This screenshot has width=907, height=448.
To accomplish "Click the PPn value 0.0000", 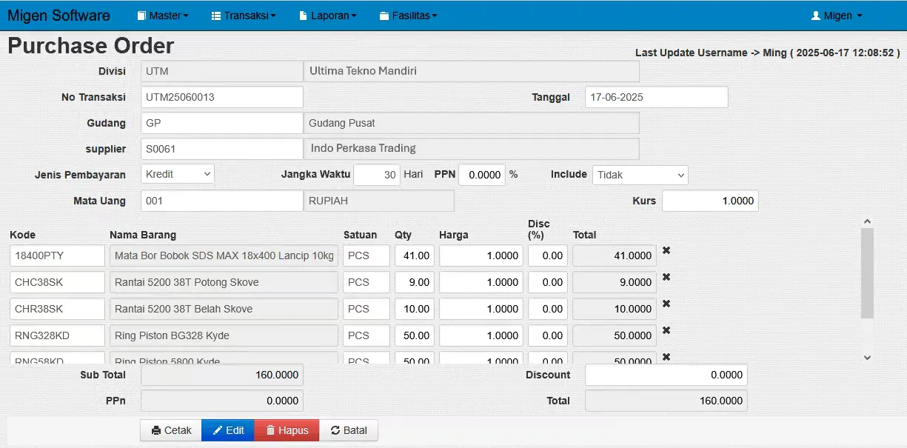I will point(222,401).
